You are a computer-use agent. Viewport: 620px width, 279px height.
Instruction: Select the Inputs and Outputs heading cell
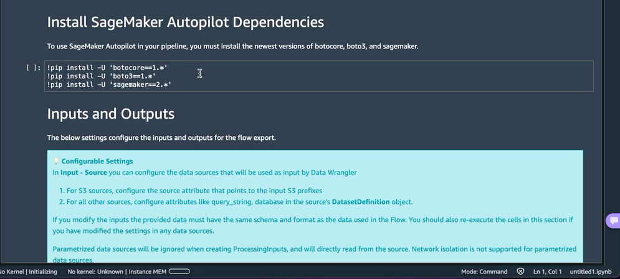(x=111, y=114)
